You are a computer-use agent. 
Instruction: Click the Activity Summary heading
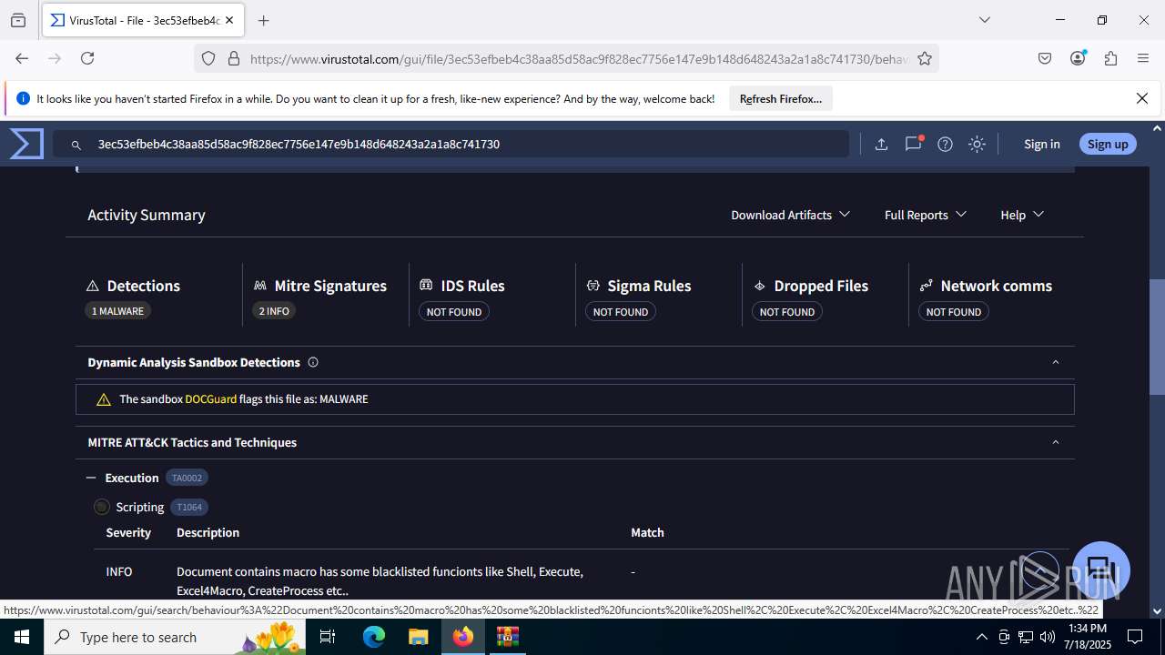[147, 215]
